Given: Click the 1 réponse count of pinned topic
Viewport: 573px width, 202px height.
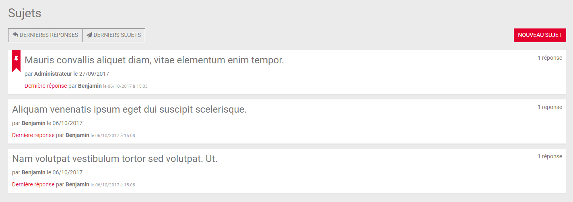Looking at the screenshot, I should click(550, 58).
